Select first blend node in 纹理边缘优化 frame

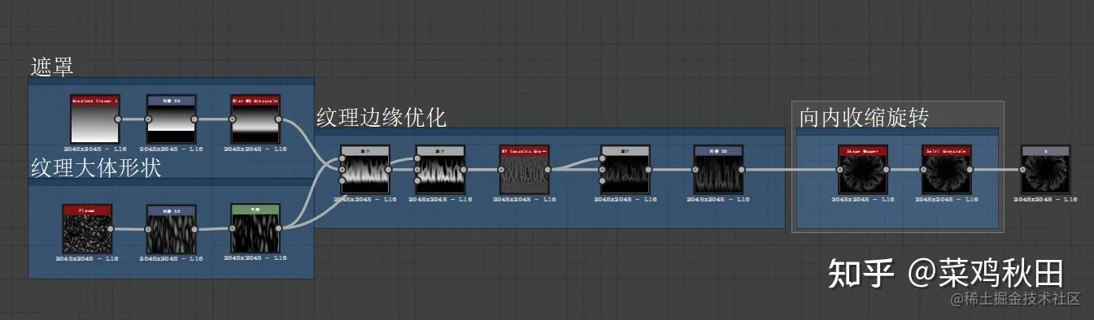click(x=365, y=170)
